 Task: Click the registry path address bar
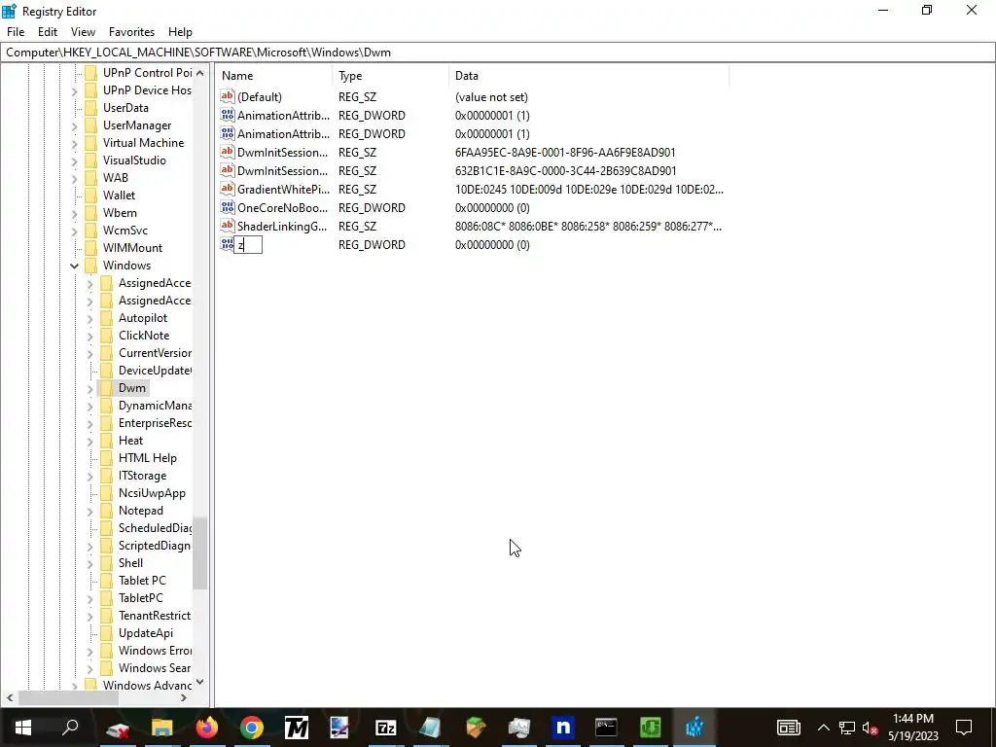click(x=498, y=53)
